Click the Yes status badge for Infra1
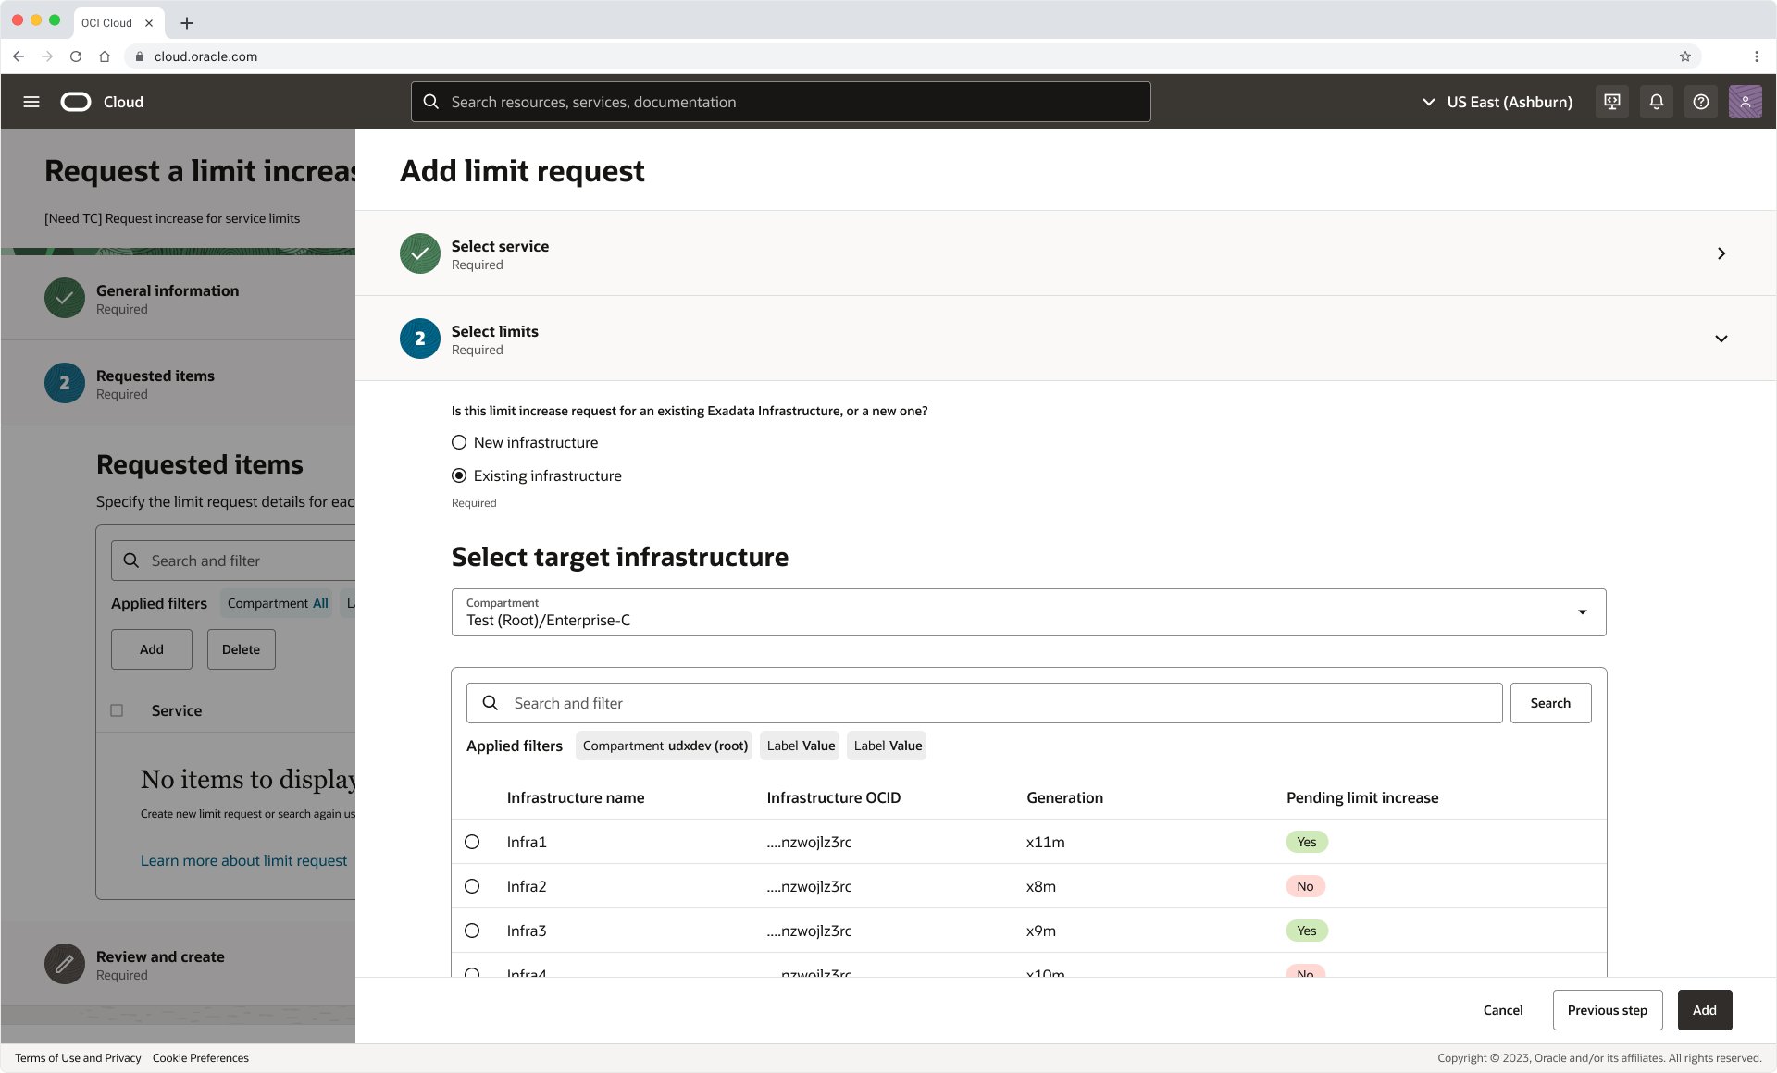This screenshot has width=1777, height=1073. [1306, 842]
